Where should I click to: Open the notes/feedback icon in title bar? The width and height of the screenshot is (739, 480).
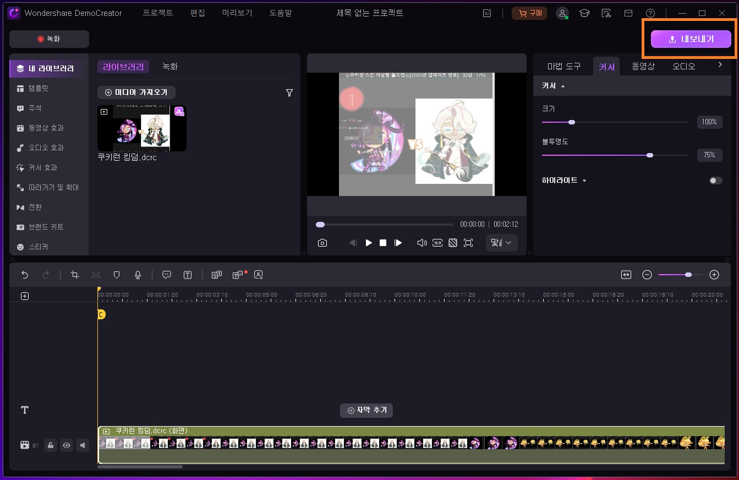(487, 13)
